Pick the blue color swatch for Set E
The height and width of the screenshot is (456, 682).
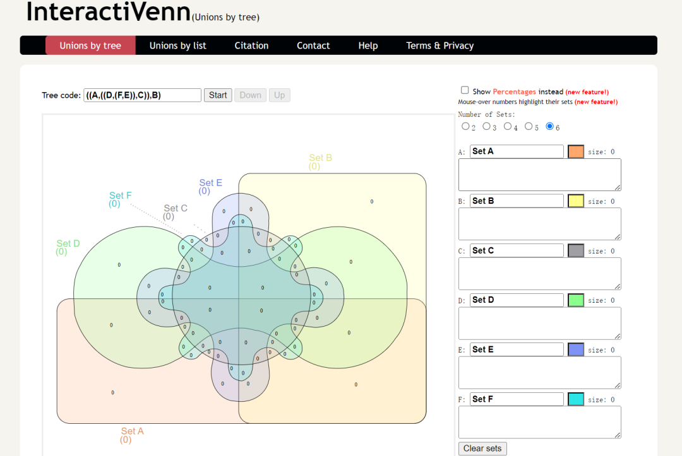(576, 349)
